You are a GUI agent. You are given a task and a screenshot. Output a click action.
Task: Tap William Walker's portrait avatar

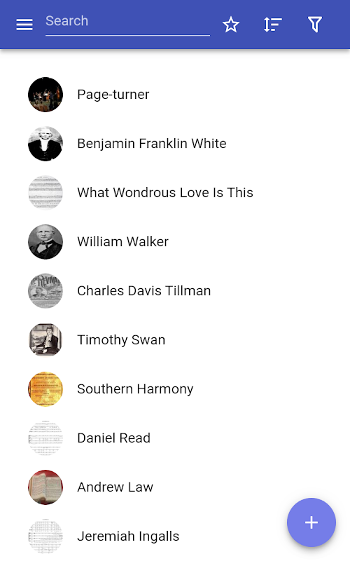(45, 242)
